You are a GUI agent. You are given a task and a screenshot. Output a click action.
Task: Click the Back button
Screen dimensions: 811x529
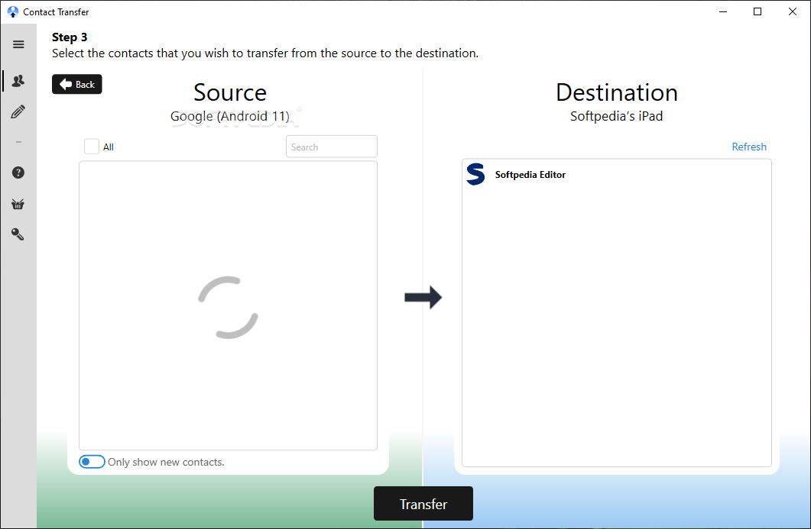77,84
